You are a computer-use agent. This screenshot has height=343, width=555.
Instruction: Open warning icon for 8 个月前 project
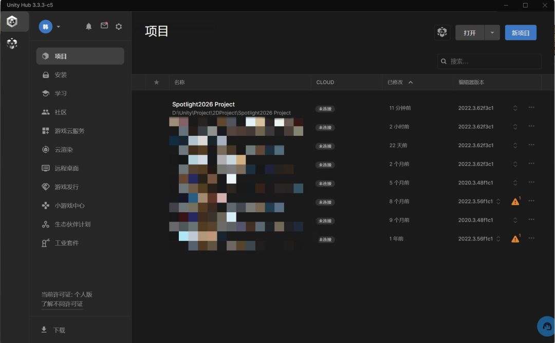[515, 201]
